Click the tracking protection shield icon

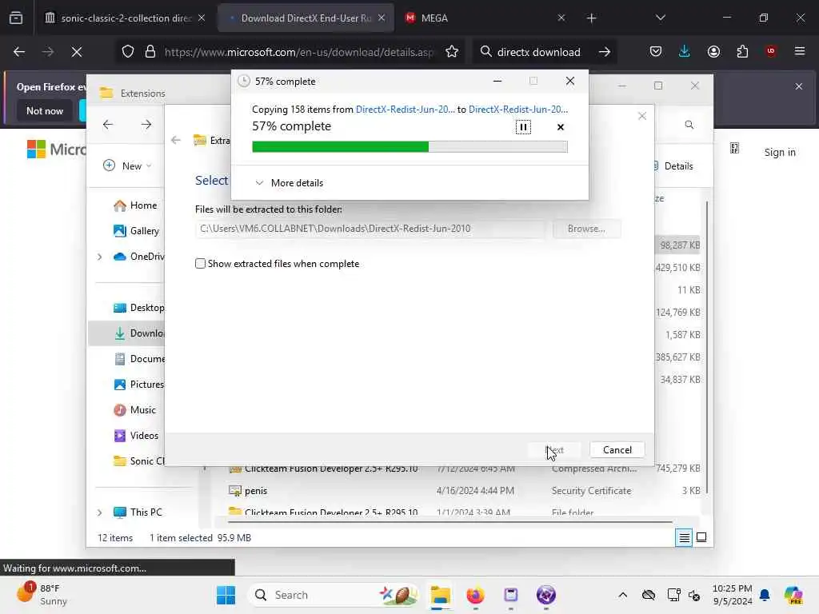pos(128,52)
